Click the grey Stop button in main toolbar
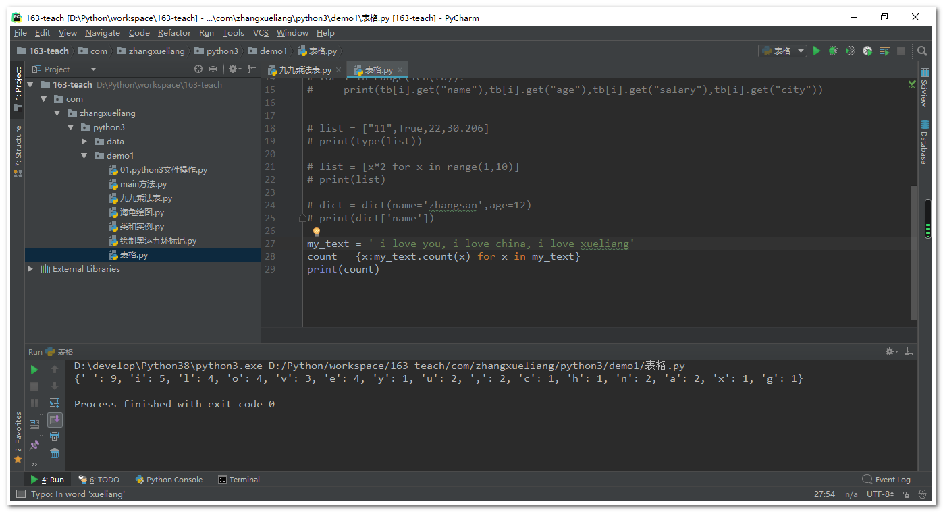This screenshot has width=943, height=512. (901, 51)
